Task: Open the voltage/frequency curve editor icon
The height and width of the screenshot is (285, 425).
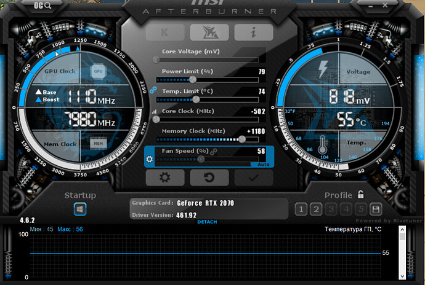Action: pyautogui.click(x=155, y=111)
